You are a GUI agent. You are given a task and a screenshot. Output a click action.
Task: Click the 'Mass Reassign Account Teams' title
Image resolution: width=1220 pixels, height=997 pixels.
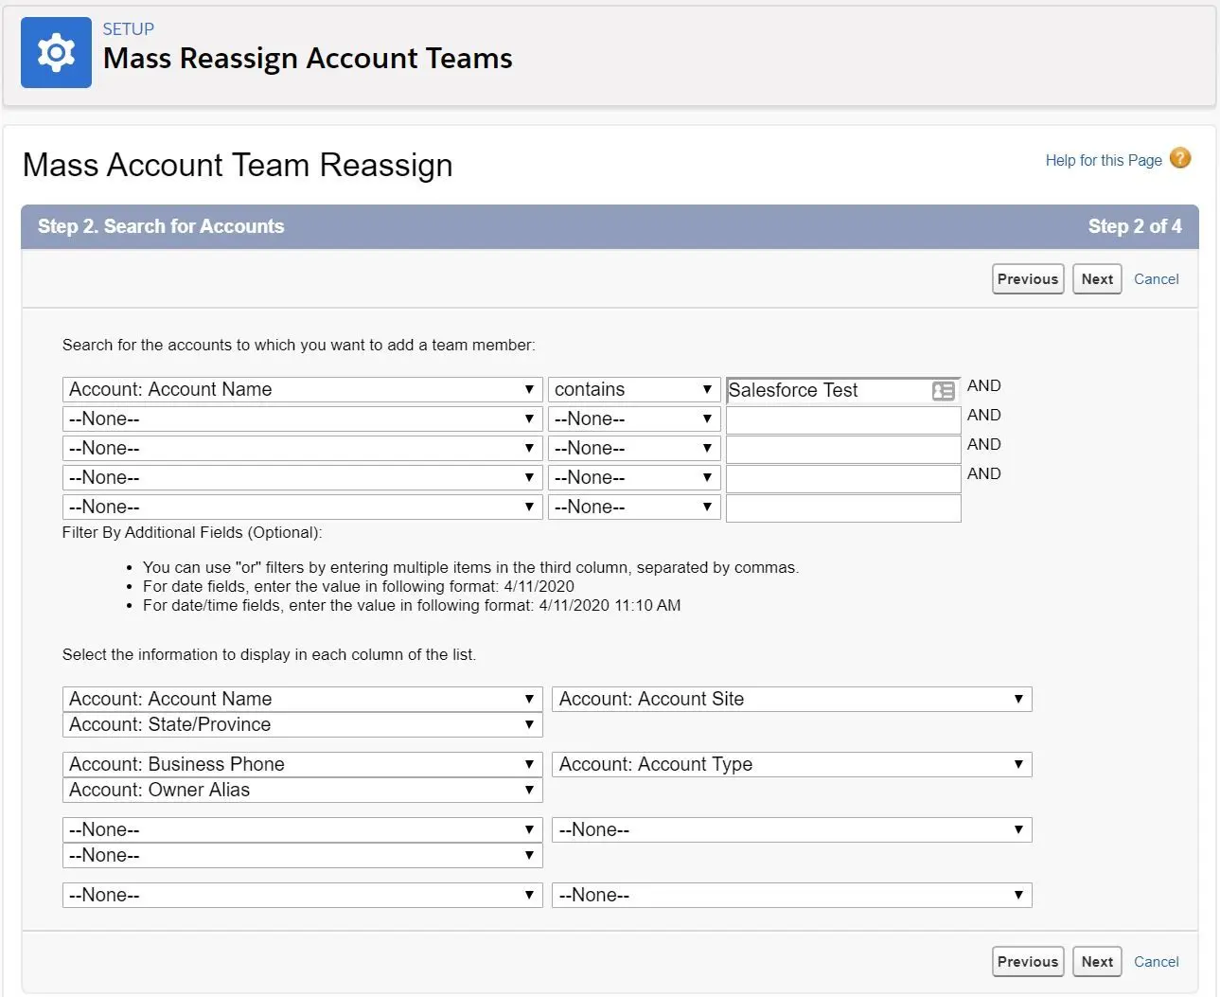pyautogui.click(x=308, y=59)
